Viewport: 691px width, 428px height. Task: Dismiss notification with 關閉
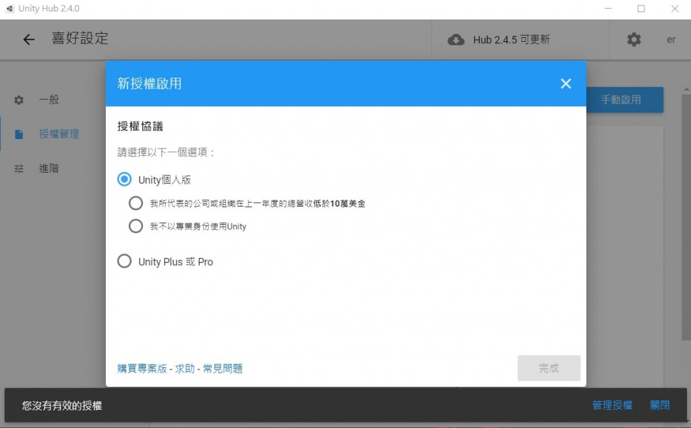pos(660,405)
